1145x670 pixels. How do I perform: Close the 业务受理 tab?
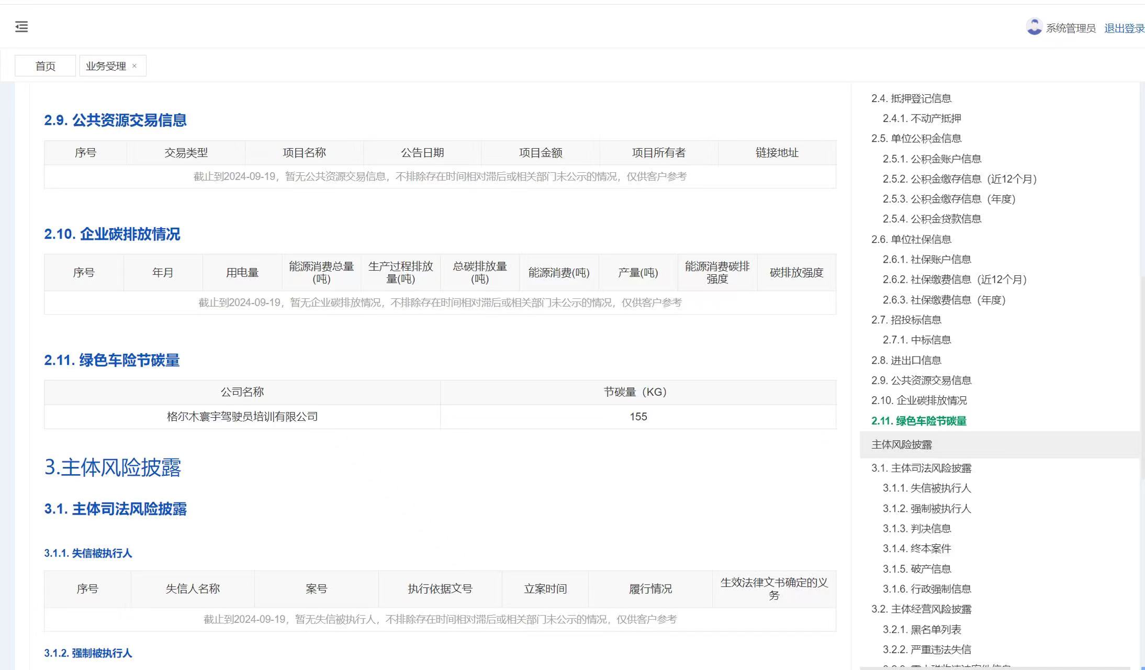(134, 66)
